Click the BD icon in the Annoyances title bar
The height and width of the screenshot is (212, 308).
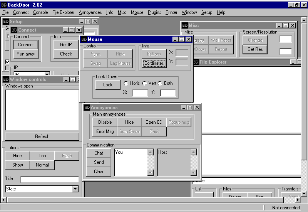pos(87,108)
